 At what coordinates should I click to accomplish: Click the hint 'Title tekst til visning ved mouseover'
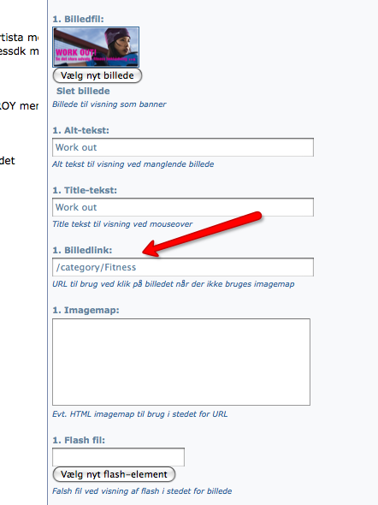click(122, 224)
